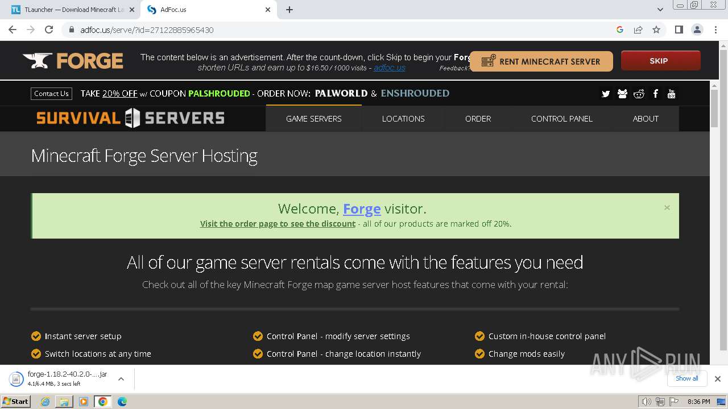Screen dimensions: 728x409
Task: Close the TLauncher tab
Action: pos(132,10)
